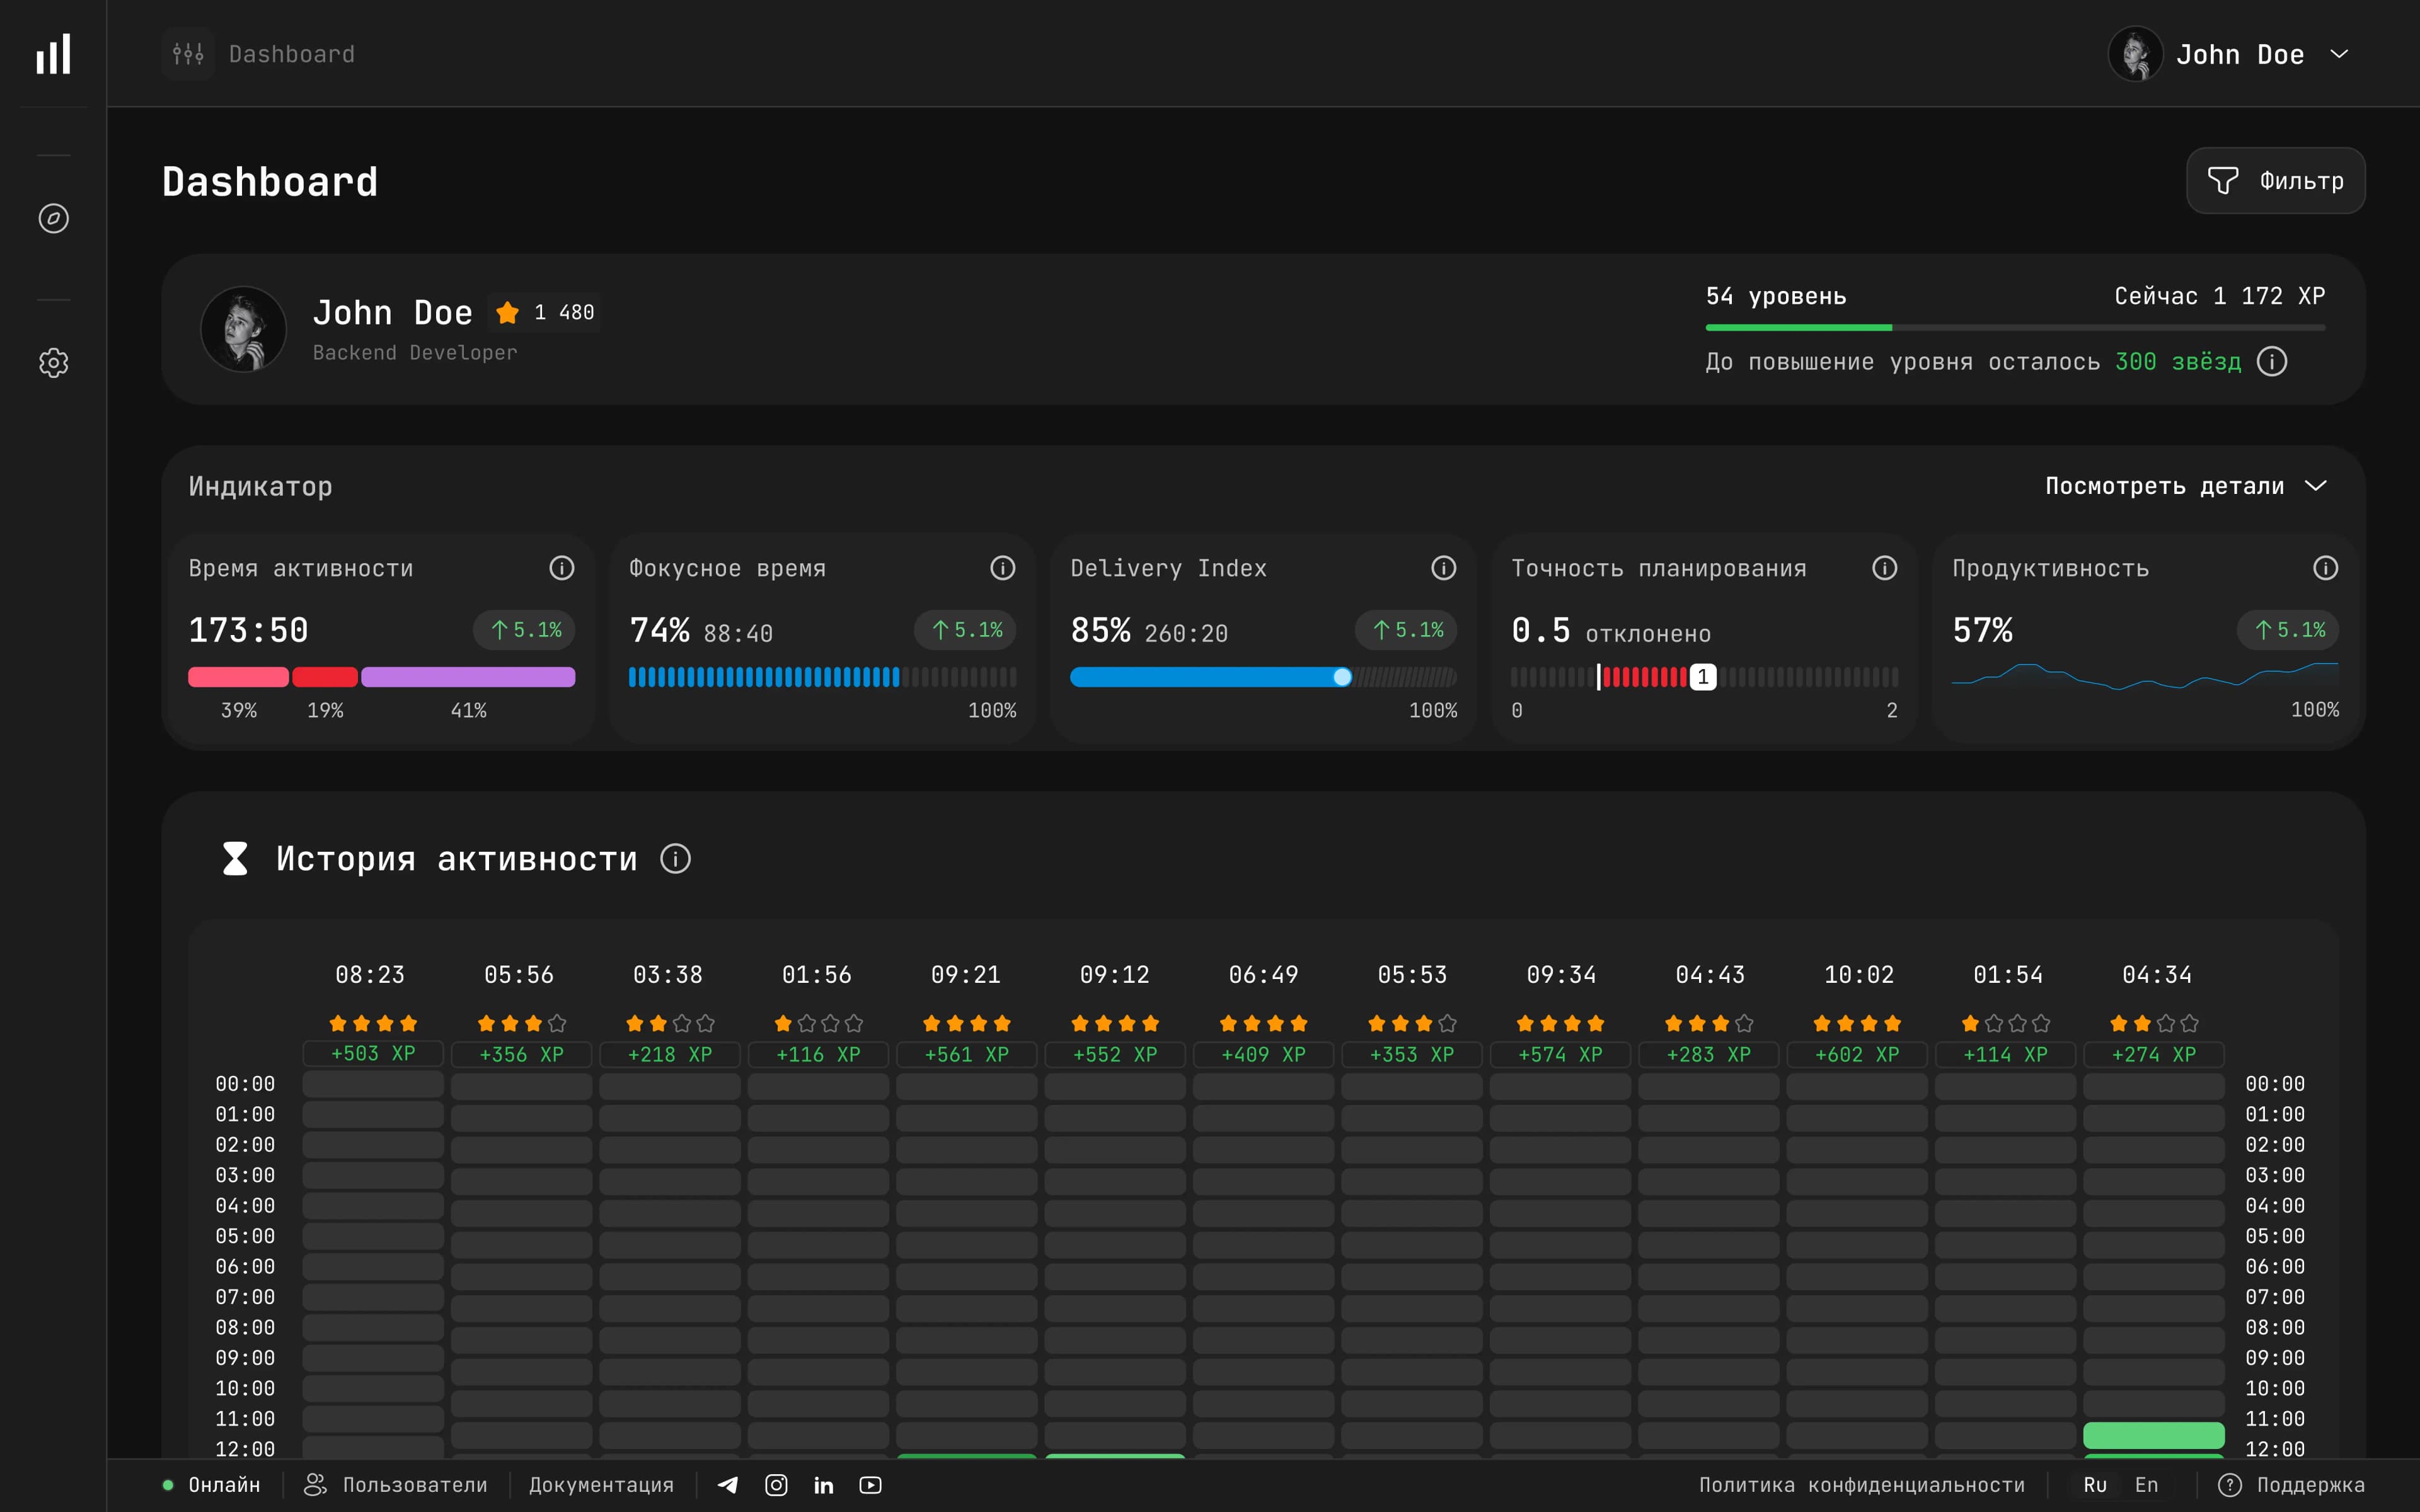Open the LinkedIn link in footer
Screen dimensions: 2420x1512
(x=823, y=1485)
